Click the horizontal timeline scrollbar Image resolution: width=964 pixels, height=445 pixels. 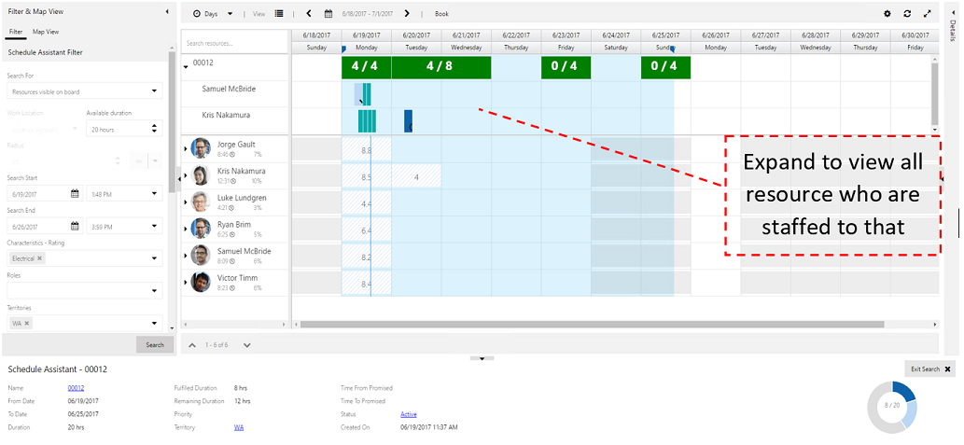[x=560, y=325]
